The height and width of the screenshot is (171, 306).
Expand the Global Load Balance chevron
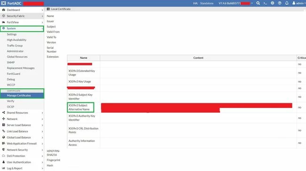point(42,138)
